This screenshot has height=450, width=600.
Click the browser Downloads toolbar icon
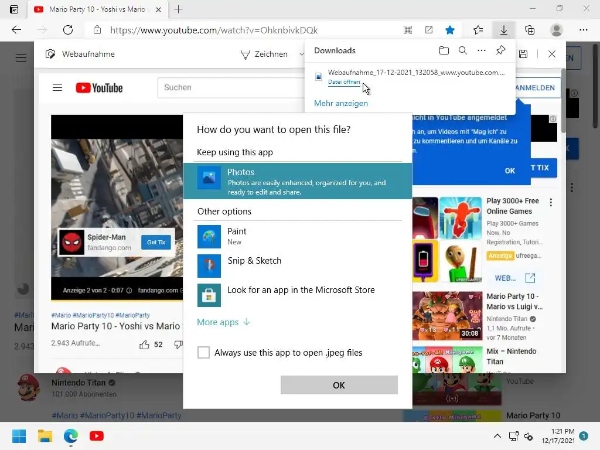coord(503,30)
